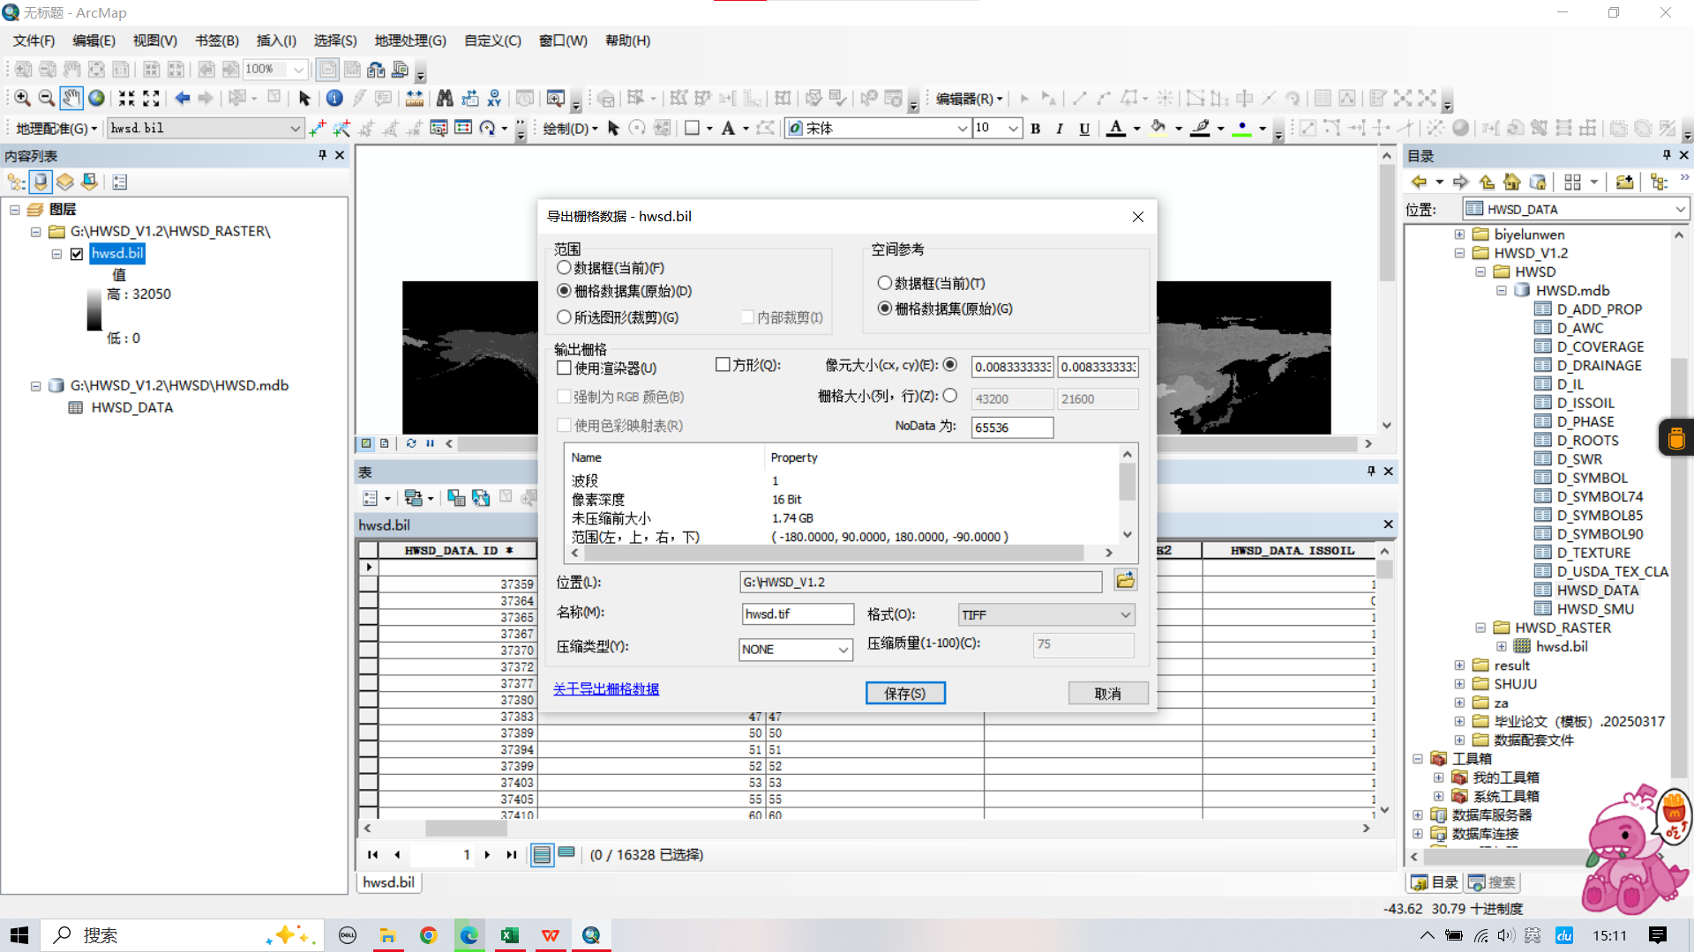Click Add Control Points icon
Screen dimensions: 1694x952
pyautogui.click(x=318, y=129)
